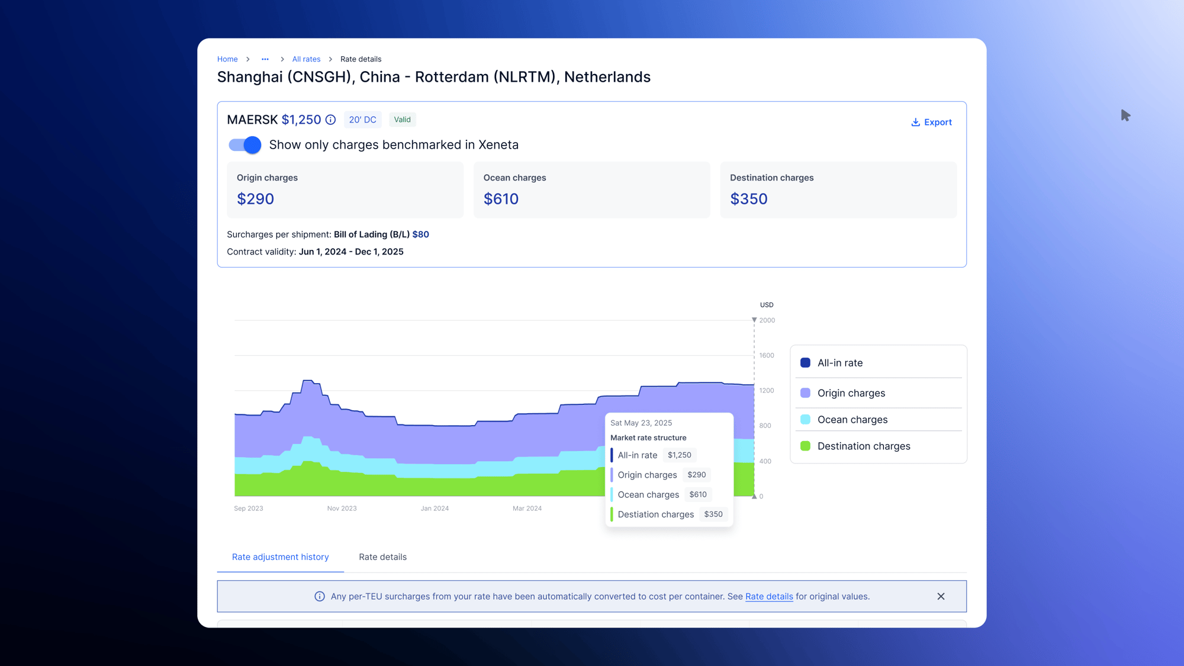The height and width of the screenshot is (666, 1184).
Task: Click the Ocean charges legend color swatch
Action: pyautogui.click(x=805, y=420)
